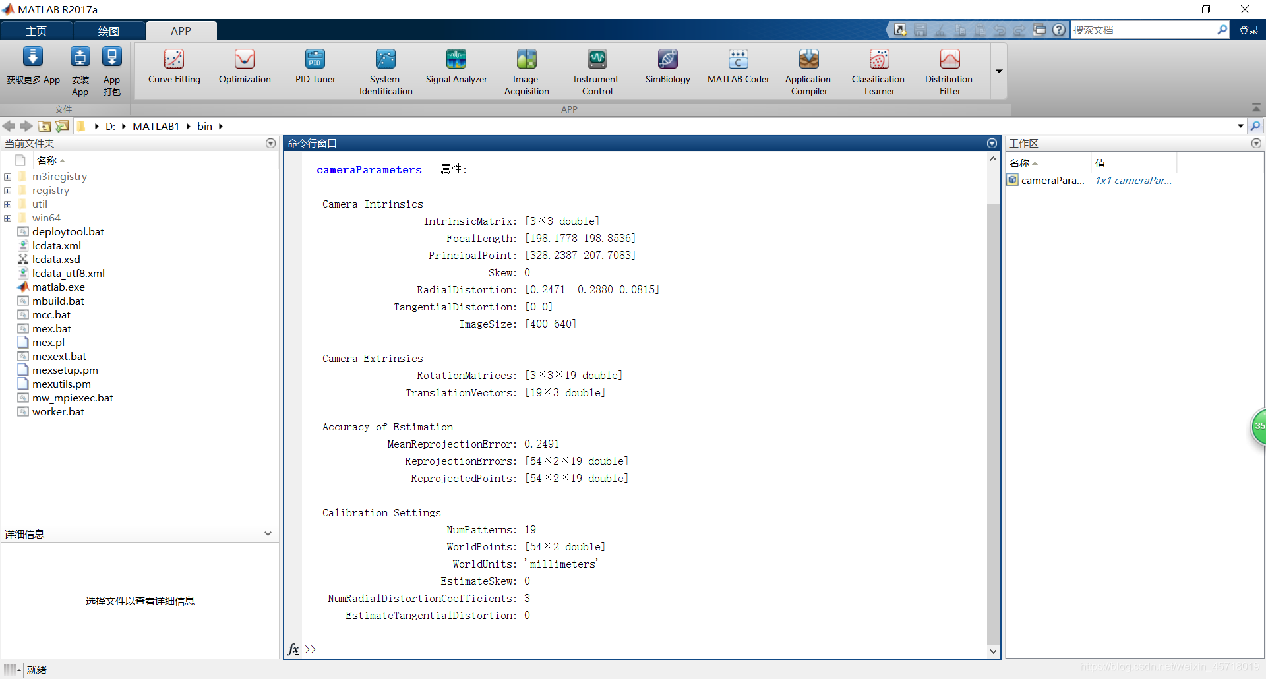Switch to the Home (主页) tab
This screenshot has height=679, width=1266.
pyautogui.click(x=36, y=31)
